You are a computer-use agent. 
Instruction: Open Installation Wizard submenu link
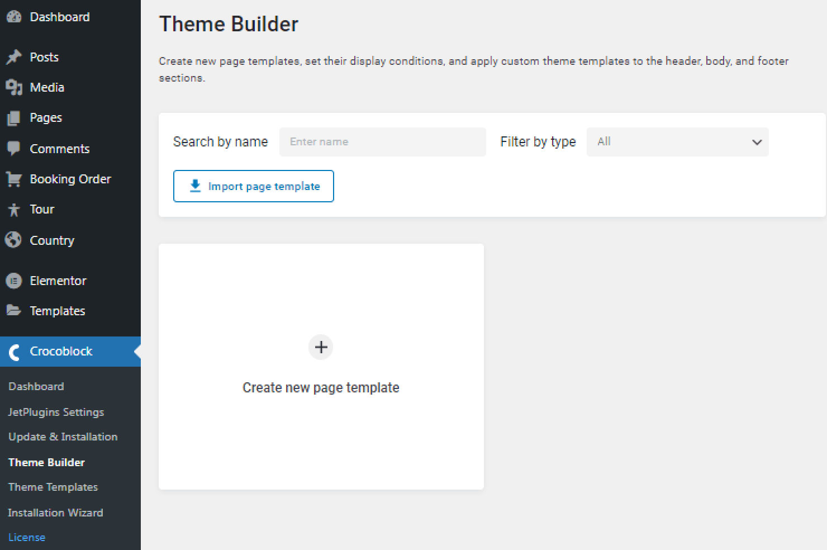pyautogui.click(x=56, y=513)
